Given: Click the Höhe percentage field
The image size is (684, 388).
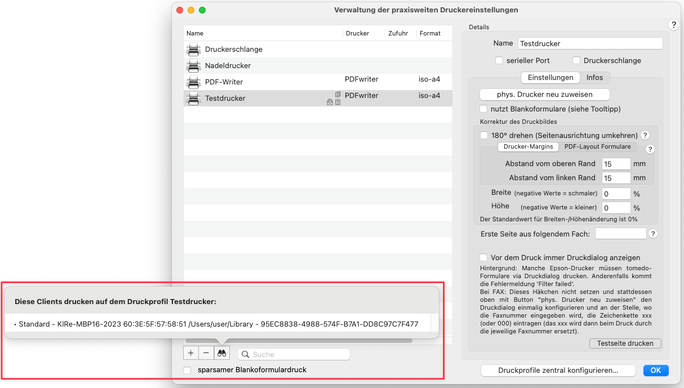Looking at the screenshot, I should (616, 208).
